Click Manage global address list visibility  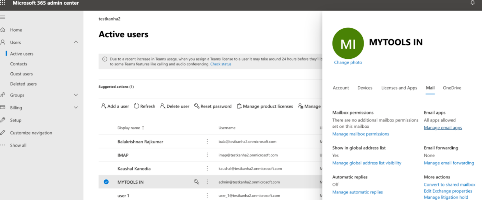(367, 163)
